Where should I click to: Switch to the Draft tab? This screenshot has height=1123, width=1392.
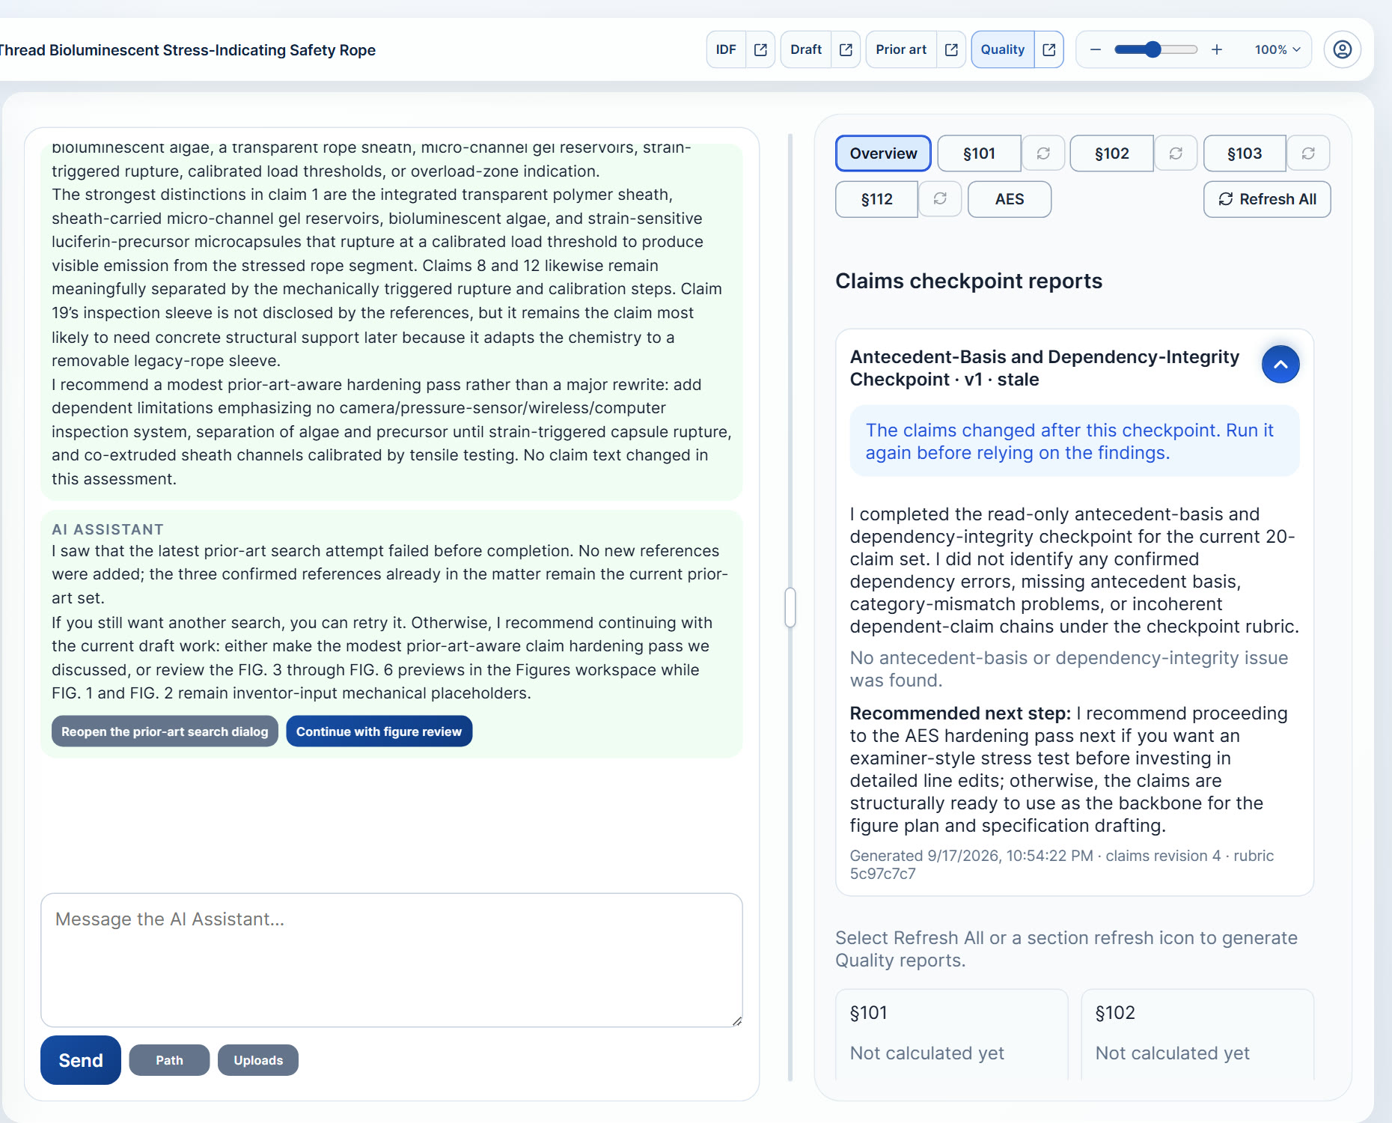806,49
